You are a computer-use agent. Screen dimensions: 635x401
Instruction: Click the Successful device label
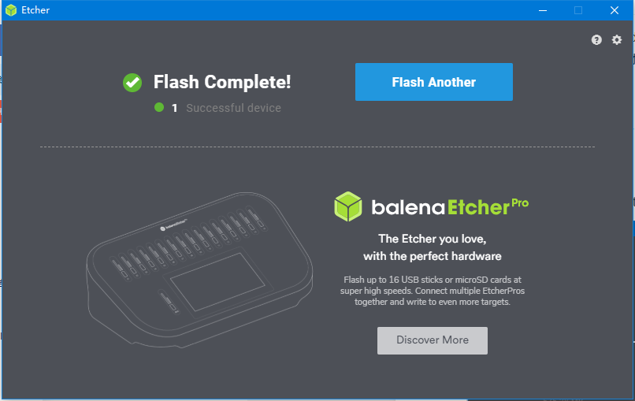(x=234, y=108)
